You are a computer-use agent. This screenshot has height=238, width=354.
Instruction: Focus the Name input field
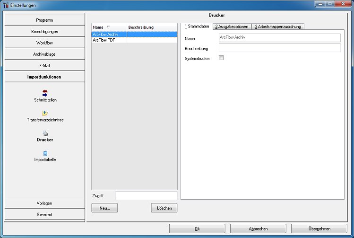click(x=280, y=38)
